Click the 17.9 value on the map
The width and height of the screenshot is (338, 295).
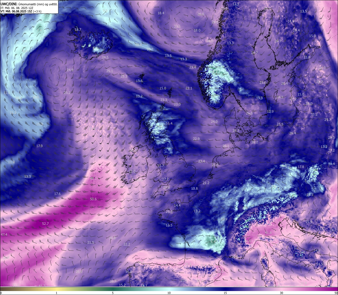[39, 146]
